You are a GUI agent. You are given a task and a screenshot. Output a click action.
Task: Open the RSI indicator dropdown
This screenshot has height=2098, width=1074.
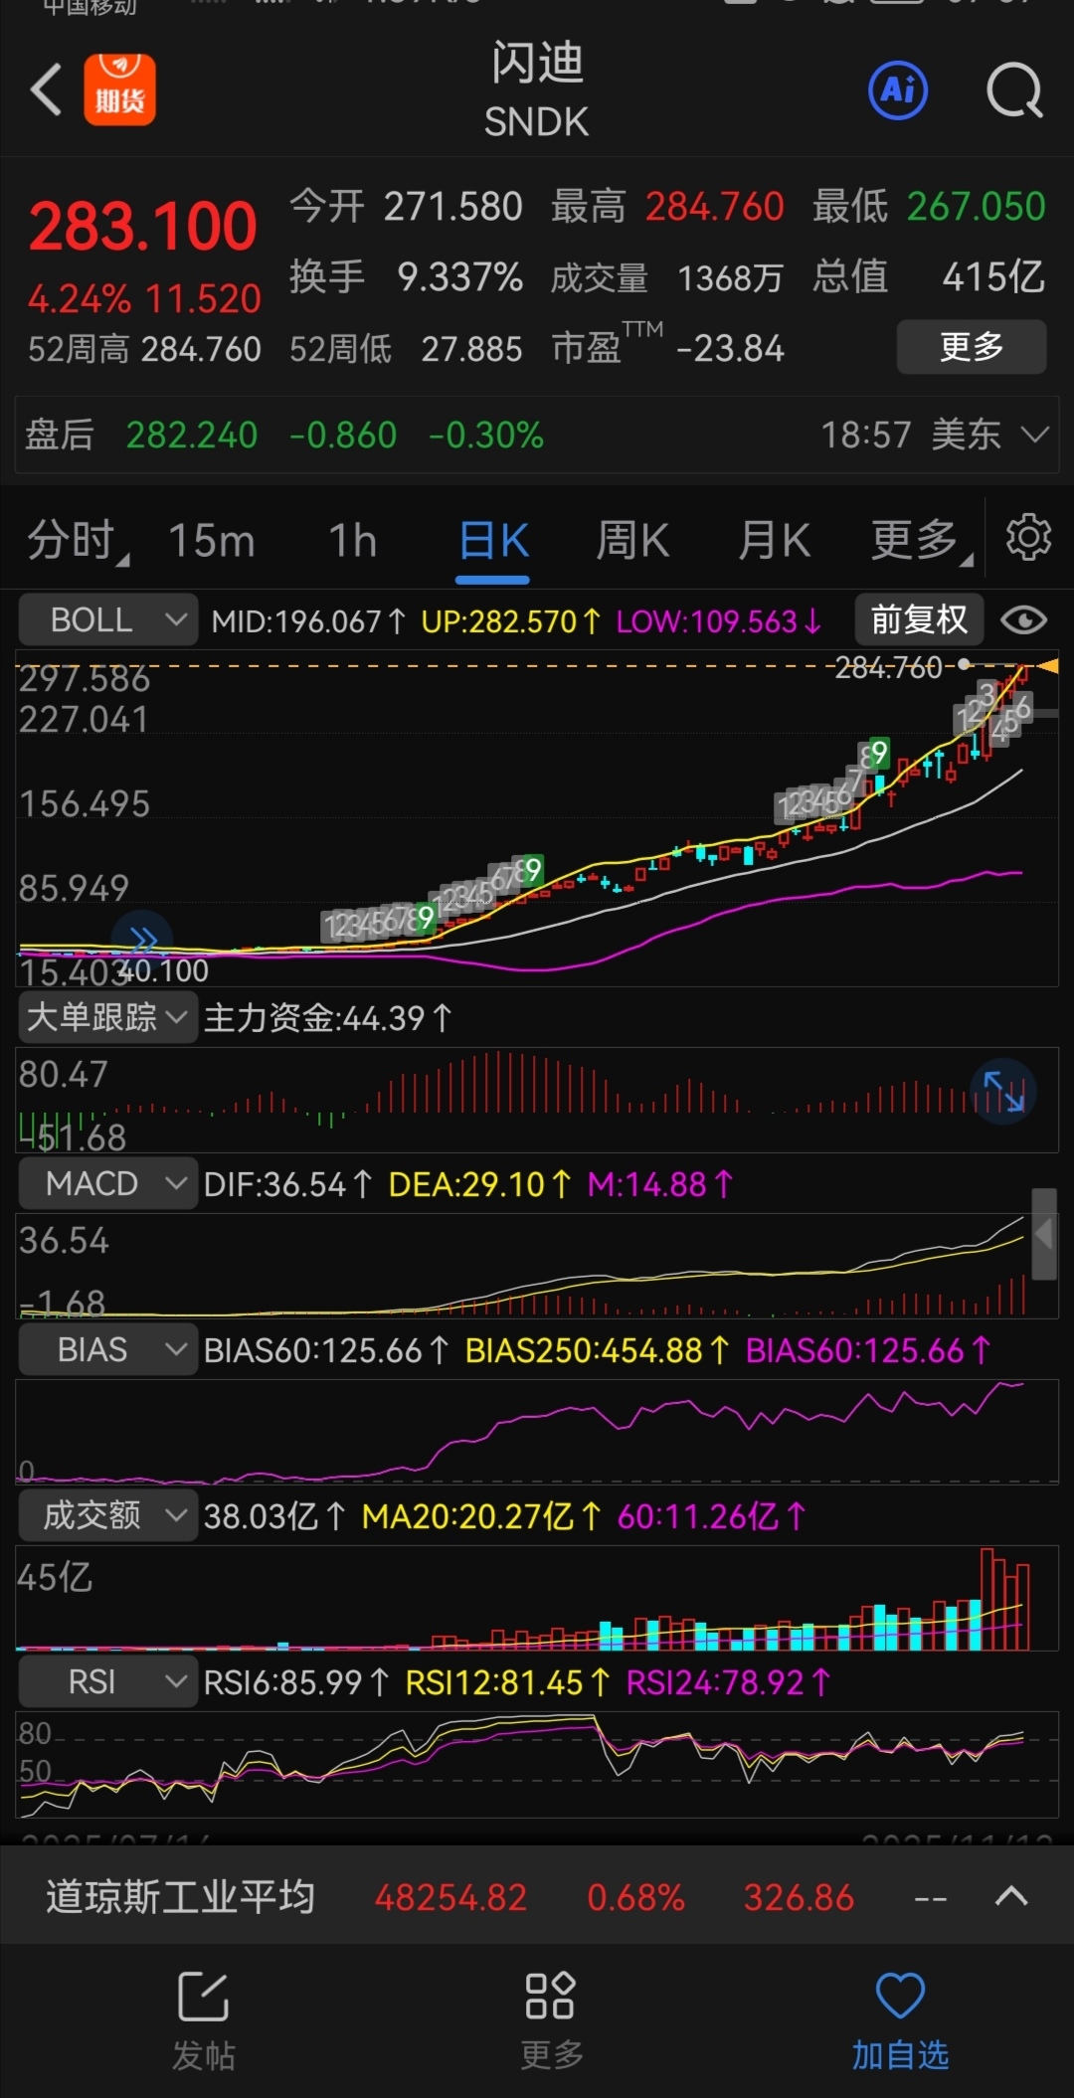[108, 1681]
